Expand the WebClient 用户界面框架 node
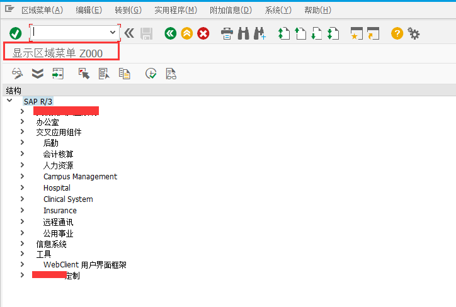This screenshot has width=456, height=307. 22,264
